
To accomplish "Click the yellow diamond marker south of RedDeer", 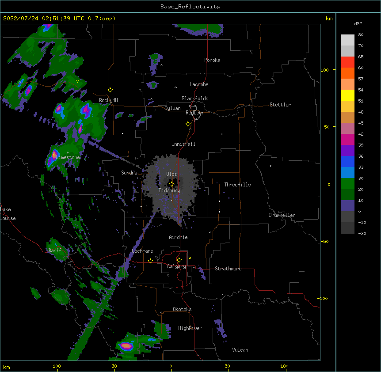I will click(188, 124).
